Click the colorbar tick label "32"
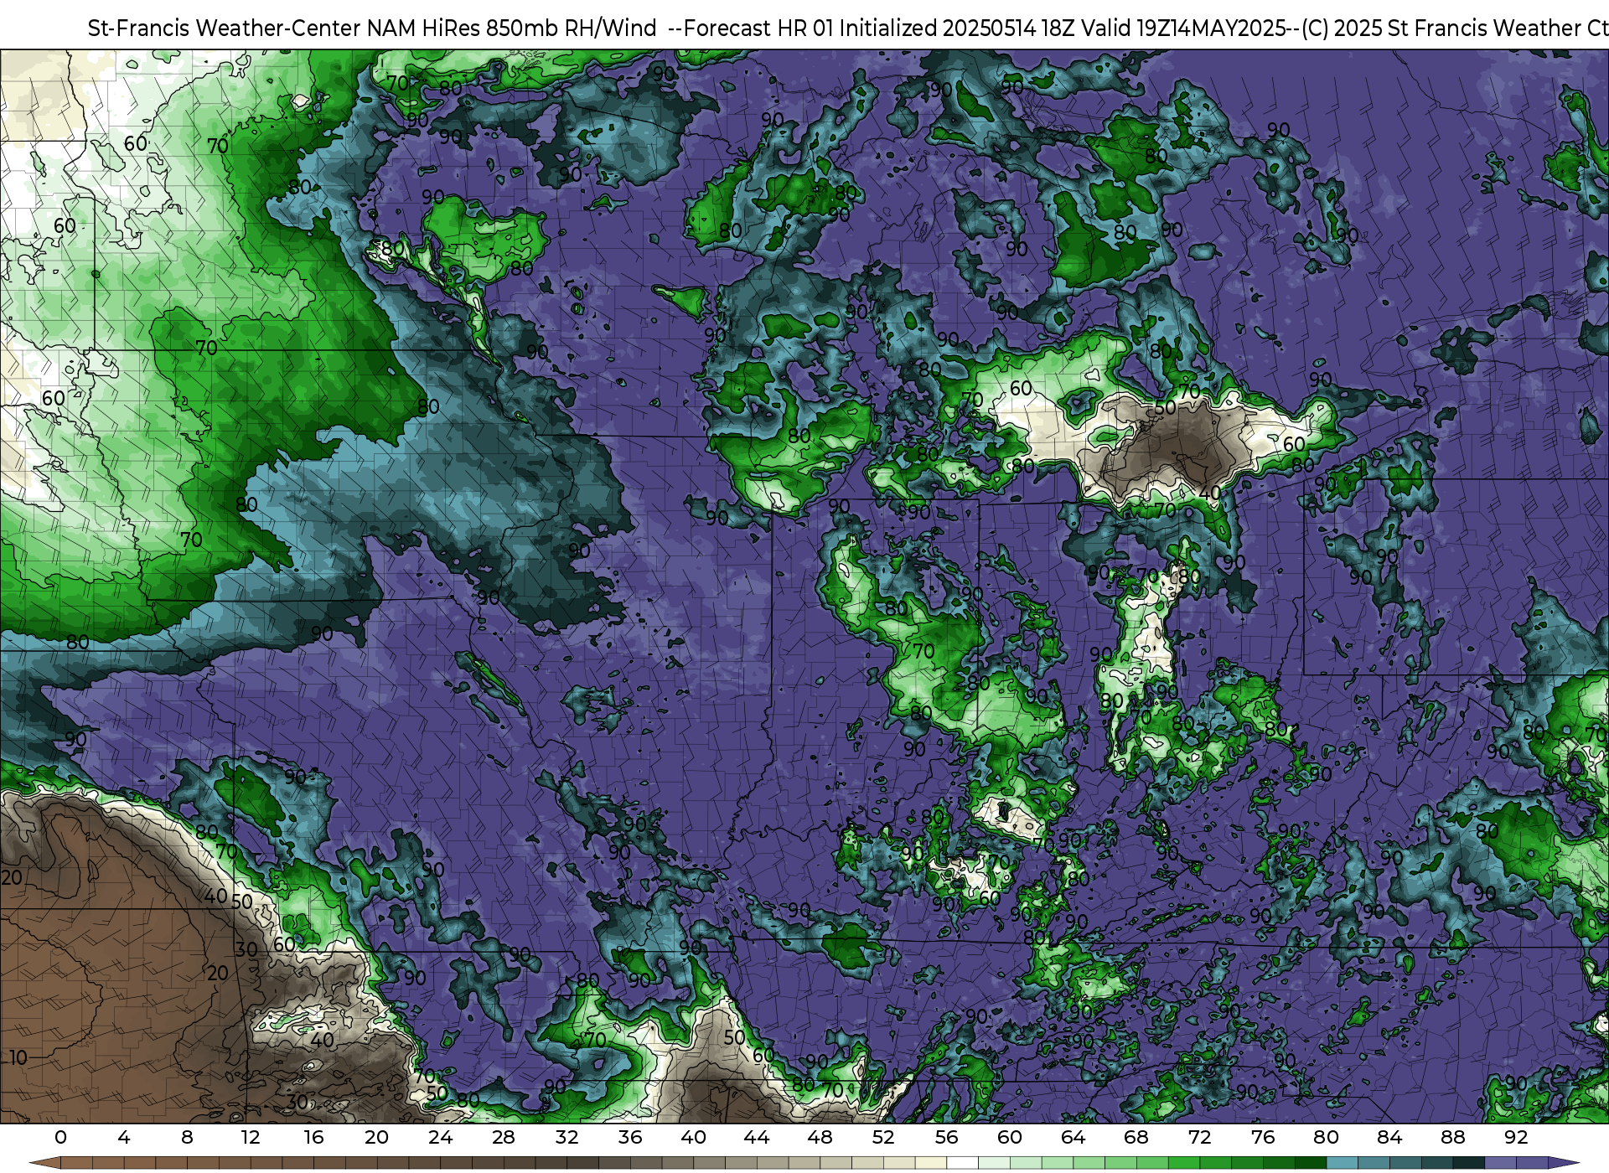 (567, 1137)
